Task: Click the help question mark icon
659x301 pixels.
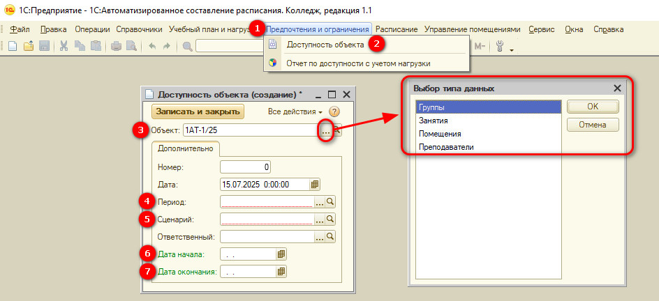Action: pyautogui.click(x=334, y=111)
